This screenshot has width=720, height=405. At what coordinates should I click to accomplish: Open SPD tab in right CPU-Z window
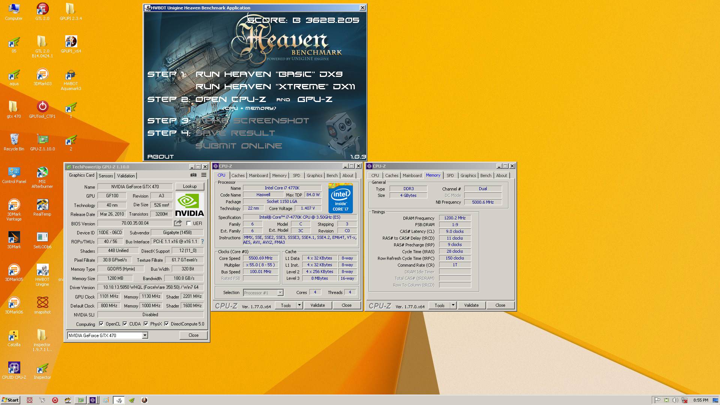[450, 175]
